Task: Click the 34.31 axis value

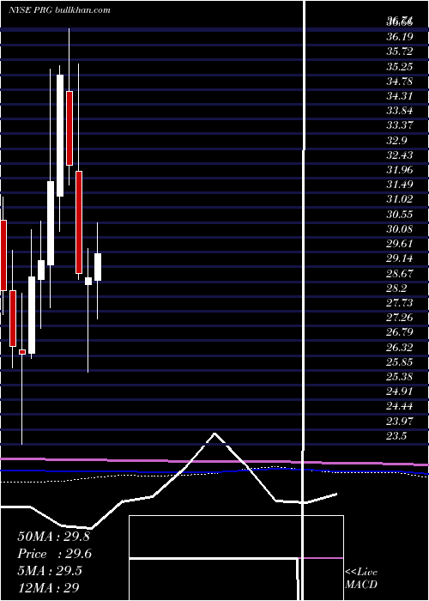Action: [400, 96]
